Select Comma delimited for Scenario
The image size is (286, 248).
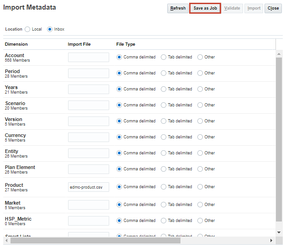[119, 105]
